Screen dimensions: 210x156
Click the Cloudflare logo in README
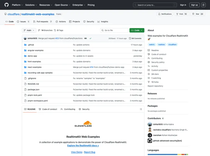(x=83, y=124)
